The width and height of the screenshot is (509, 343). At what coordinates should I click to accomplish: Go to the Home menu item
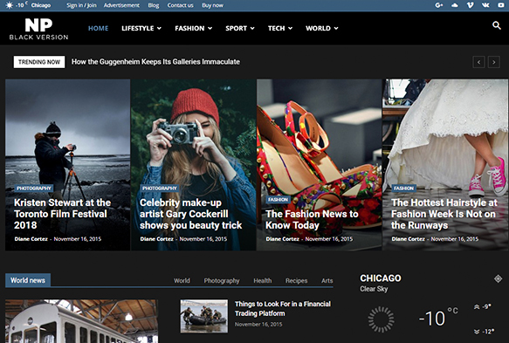99,28
